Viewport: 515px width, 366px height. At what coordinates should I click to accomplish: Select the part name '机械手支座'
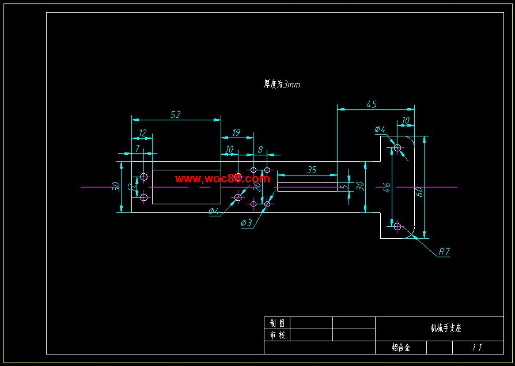pyautogui.click(x=446, y=328)
